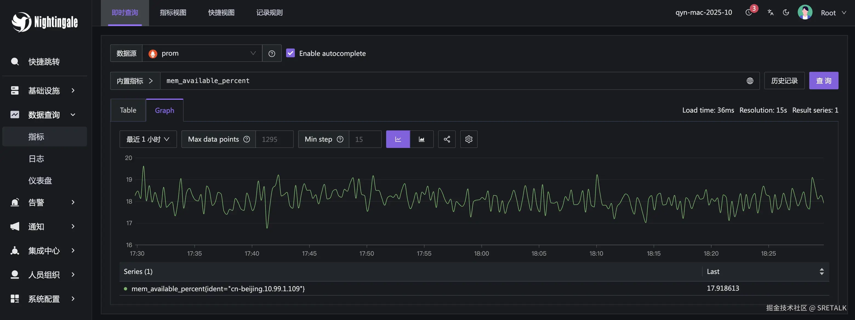855x320 pixels.
Task: Click the language translate icon
Action: [x=770, y=13]
